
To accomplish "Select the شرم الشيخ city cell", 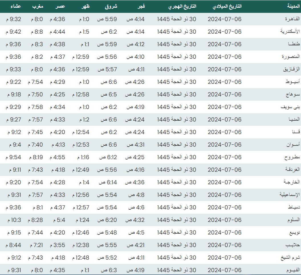I will 290,258.
